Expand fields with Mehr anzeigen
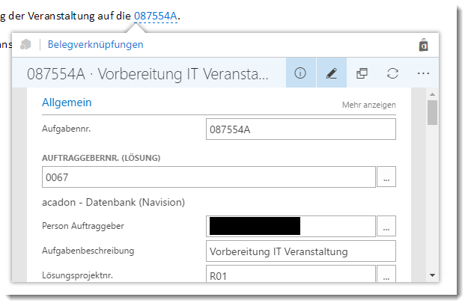This screenshot has width=468, height=306. (x=369, y=105)
